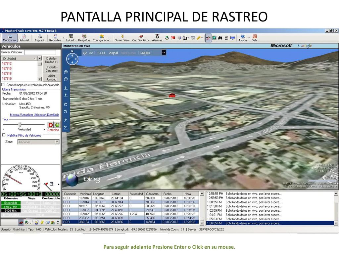Click the map rotate counterclockwise icon

coord(66,111)
